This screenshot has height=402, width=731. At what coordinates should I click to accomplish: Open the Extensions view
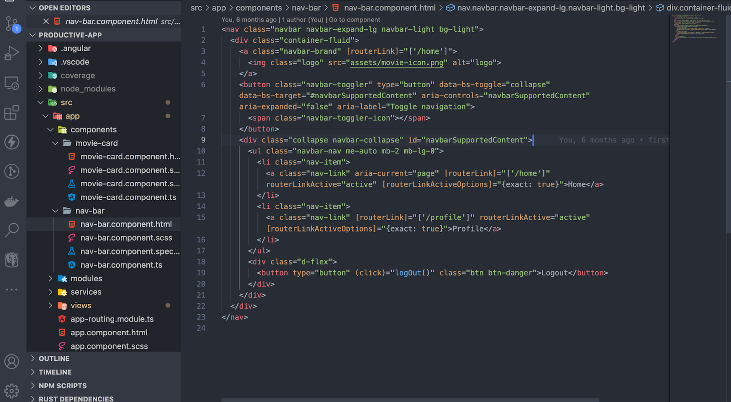12,112
